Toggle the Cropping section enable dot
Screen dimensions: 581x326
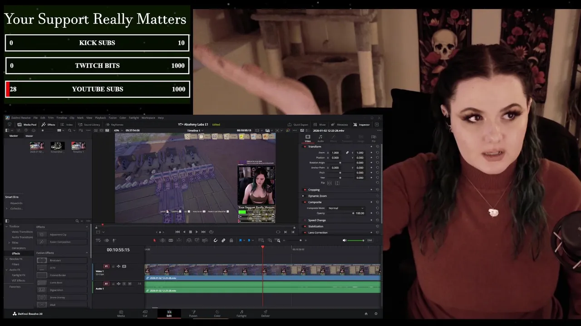pos(305,190)
